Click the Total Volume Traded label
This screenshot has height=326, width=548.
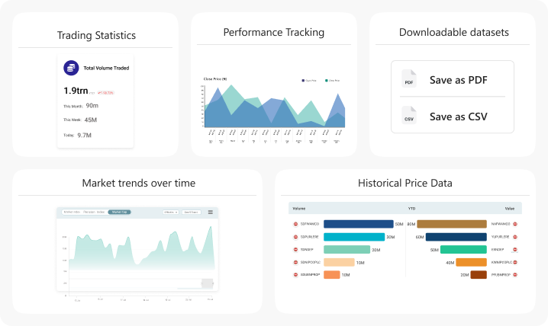106,68
